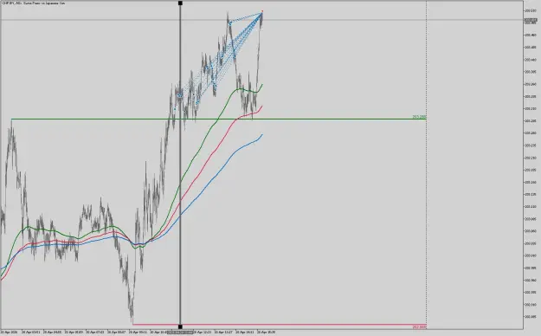The image size is (541, 336).
Task: Select the green horizontal level line
Action: (x=219, y=120)
